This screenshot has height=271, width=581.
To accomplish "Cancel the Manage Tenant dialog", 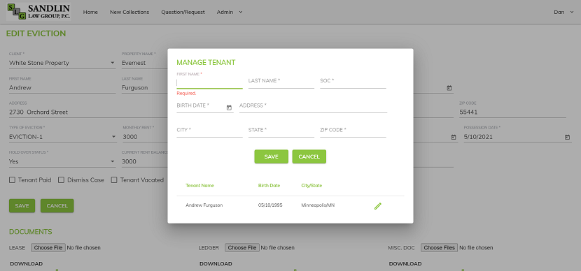I will (309, 156).
